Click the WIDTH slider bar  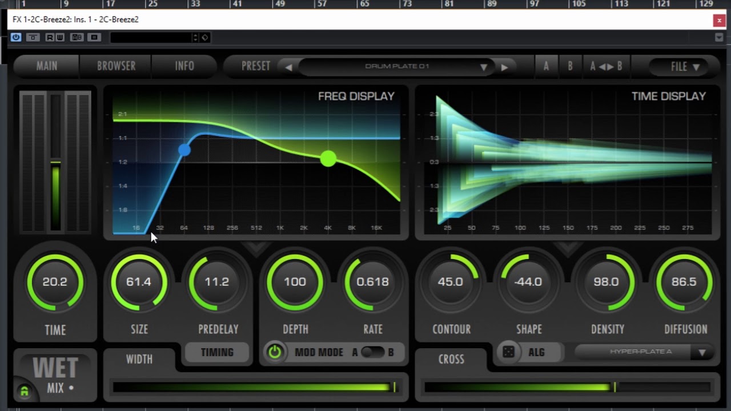click(255, 388)
